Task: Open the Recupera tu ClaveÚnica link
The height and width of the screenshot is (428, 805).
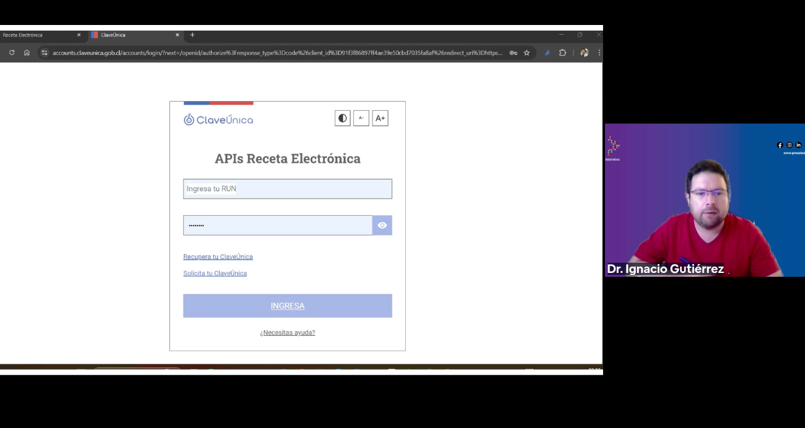Action: [218, 257]
